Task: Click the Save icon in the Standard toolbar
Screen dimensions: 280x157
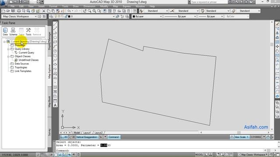Action: pos(13,11)
